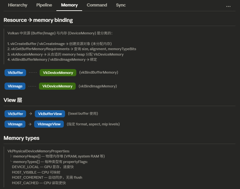240x189 pixels.
Task: Click the VkDeviceMemory badge beside vkBindBufferMemory
Action: pyautogui.click(x=58, y=73)
